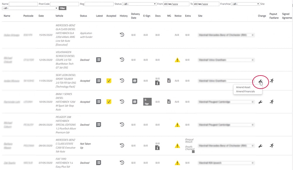293x170 pixels.
Task: Tick Proofs Checked box on Mercedes C Class
Action: tap(193, 152)
